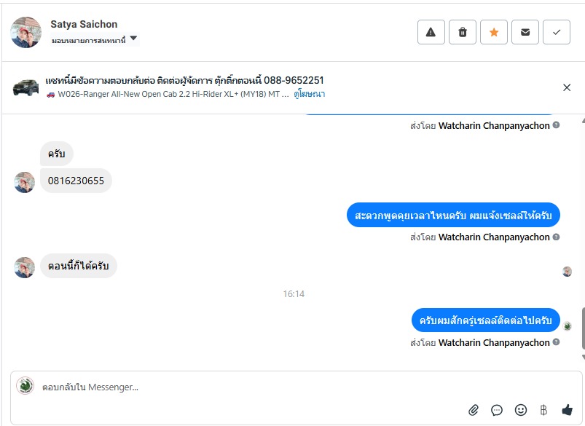Mark conversation done with checkmark button

pos(557,32)
